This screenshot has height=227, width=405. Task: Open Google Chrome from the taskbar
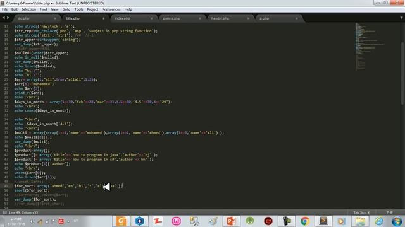tap(305, 221)
